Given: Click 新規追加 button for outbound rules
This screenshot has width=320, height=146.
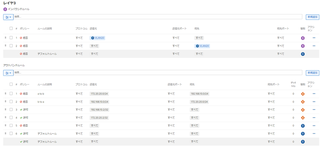Looking at the screenshot, I should 312,73.
